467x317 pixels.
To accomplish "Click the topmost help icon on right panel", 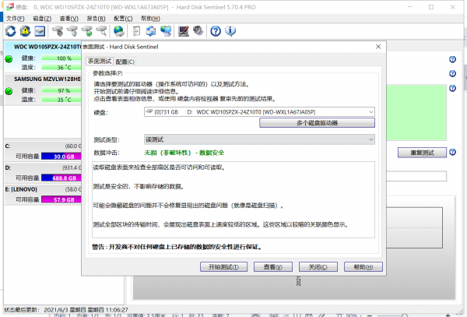I will tap(452, 59).
